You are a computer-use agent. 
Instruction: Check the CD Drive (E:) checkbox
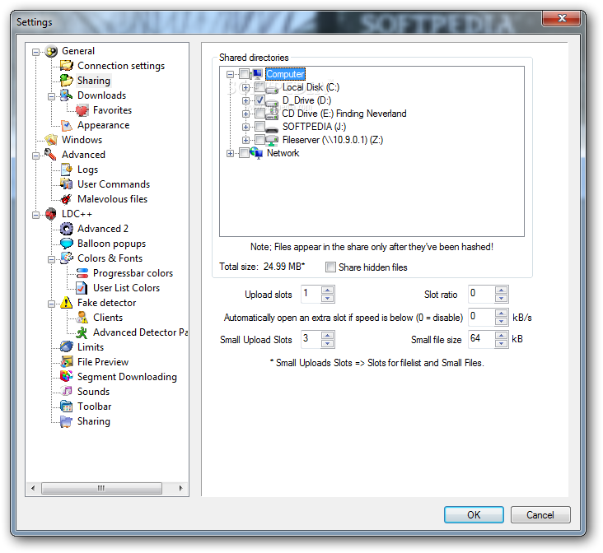coord(260,114)
